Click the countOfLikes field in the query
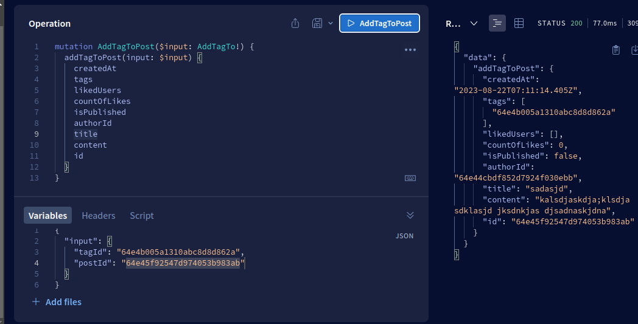This screenshot has height=324, width=638. pyautogui.click(x=102, y=102)
